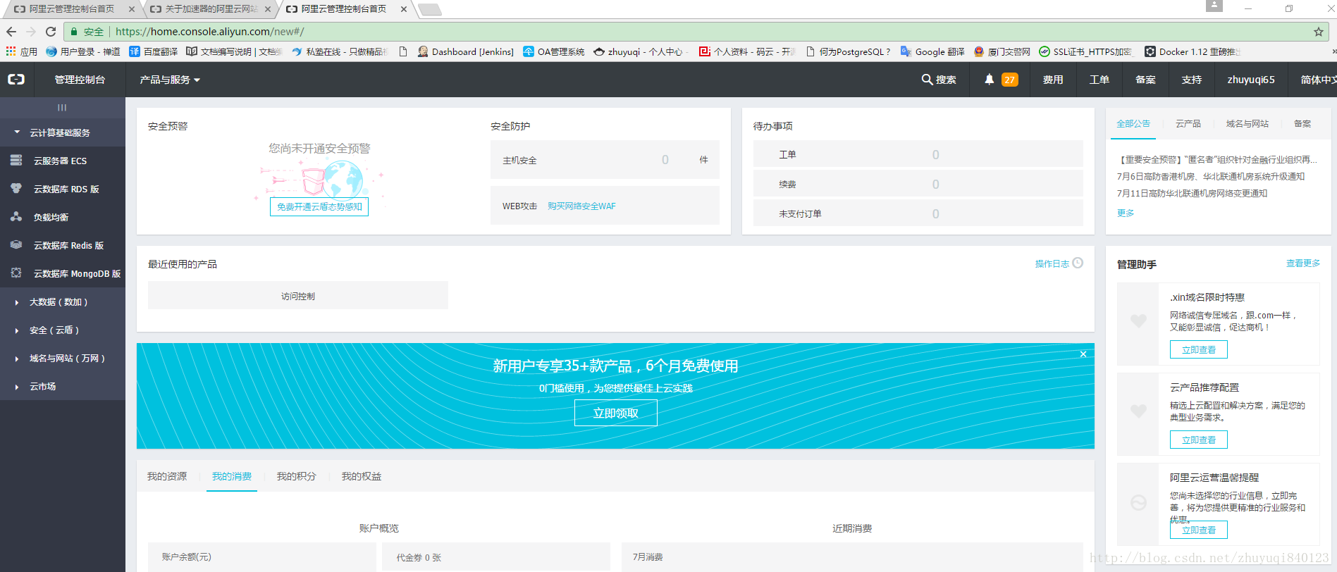Image resolution: width=1337 pixels, height=572 pixels.
Task: Click the Aliyun logo icon in header
Action: point(16,80)
